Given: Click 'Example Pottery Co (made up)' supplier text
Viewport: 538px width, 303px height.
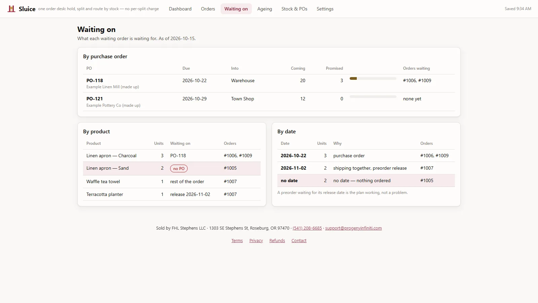Looking at the screenshot, I should click(x=113, y=105).
